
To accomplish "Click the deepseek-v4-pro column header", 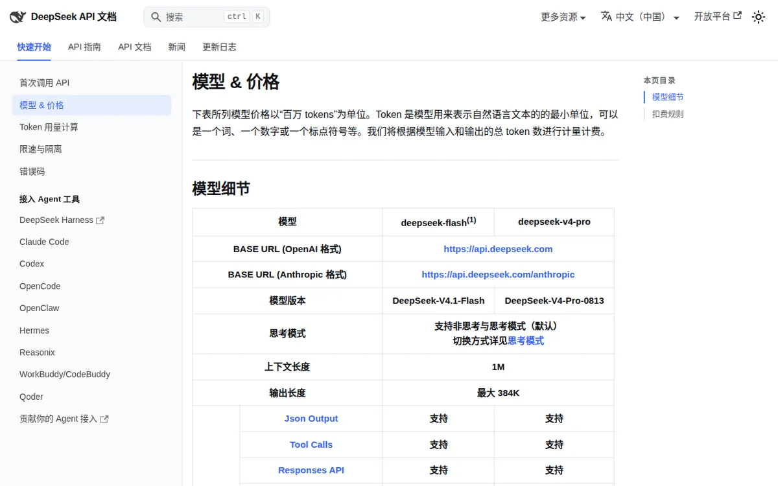I will (554, 222).
